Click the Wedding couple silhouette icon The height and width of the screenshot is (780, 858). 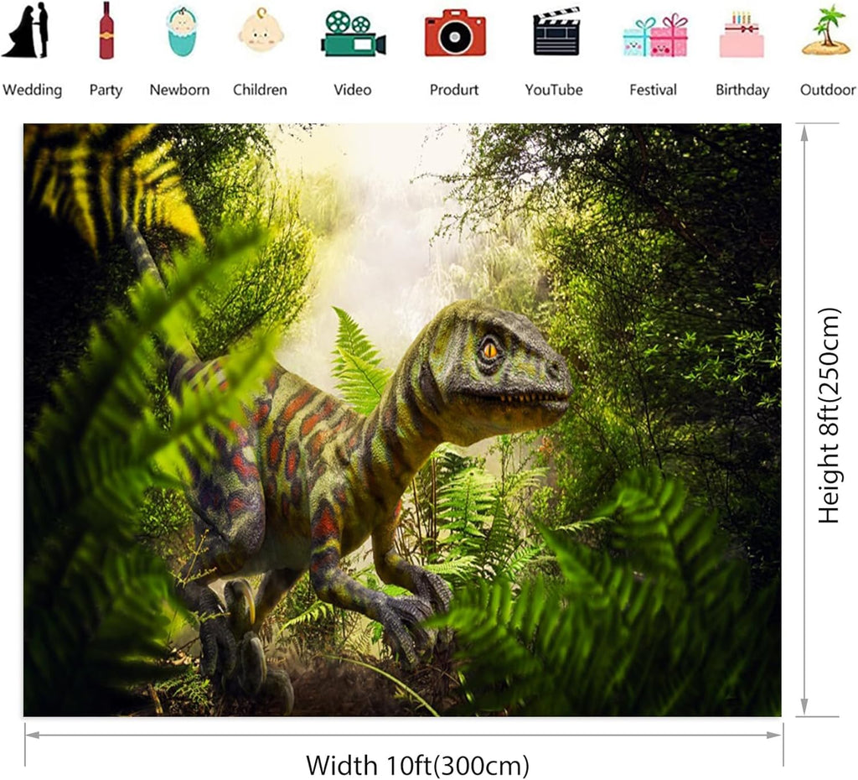click(x=25, y=30)
